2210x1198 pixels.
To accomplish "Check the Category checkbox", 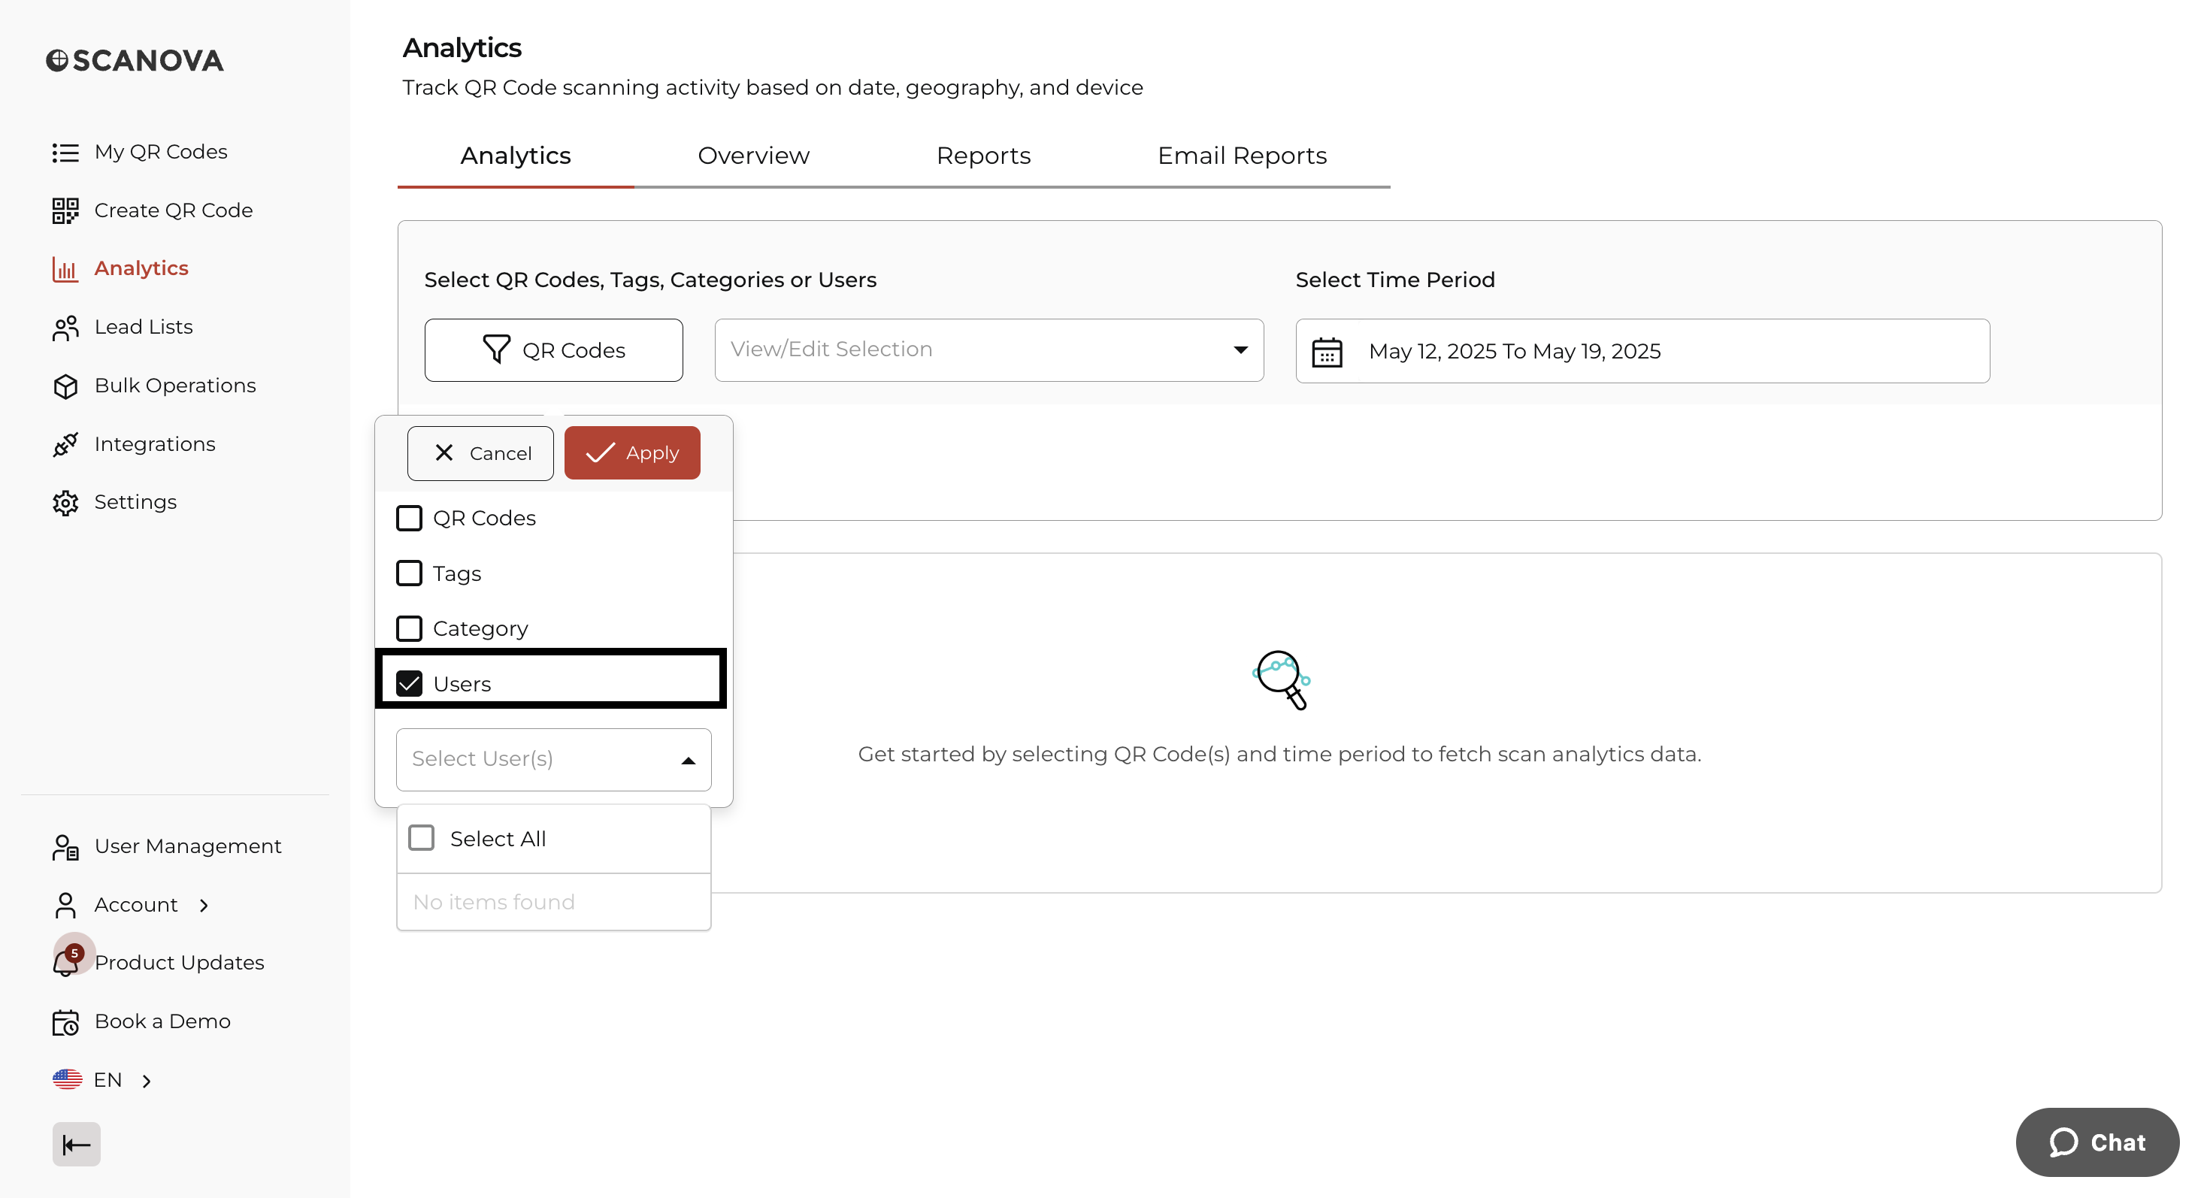I will (x=409, y=628).
